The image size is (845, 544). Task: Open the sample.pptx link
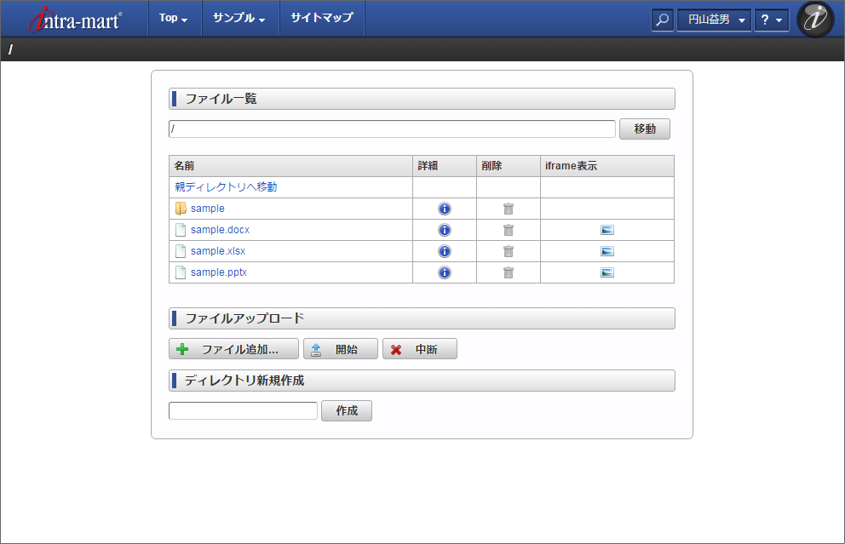point(219,272)
